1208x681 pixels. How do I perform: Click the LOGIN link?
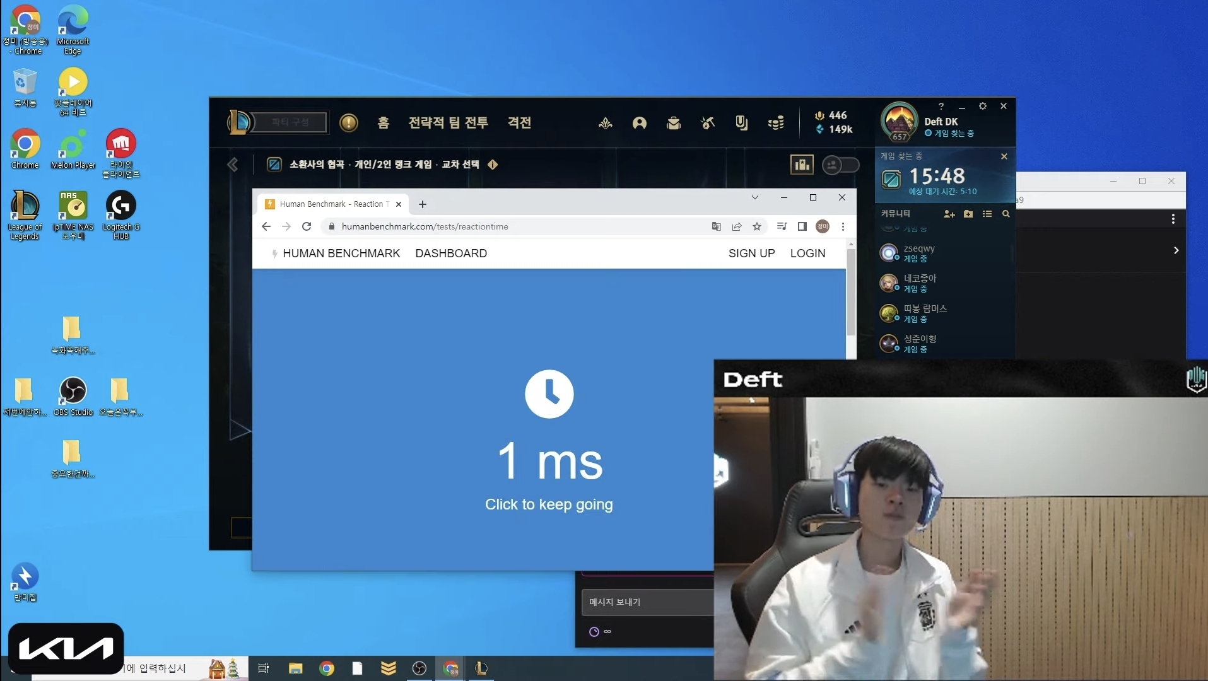click(808, 253)
